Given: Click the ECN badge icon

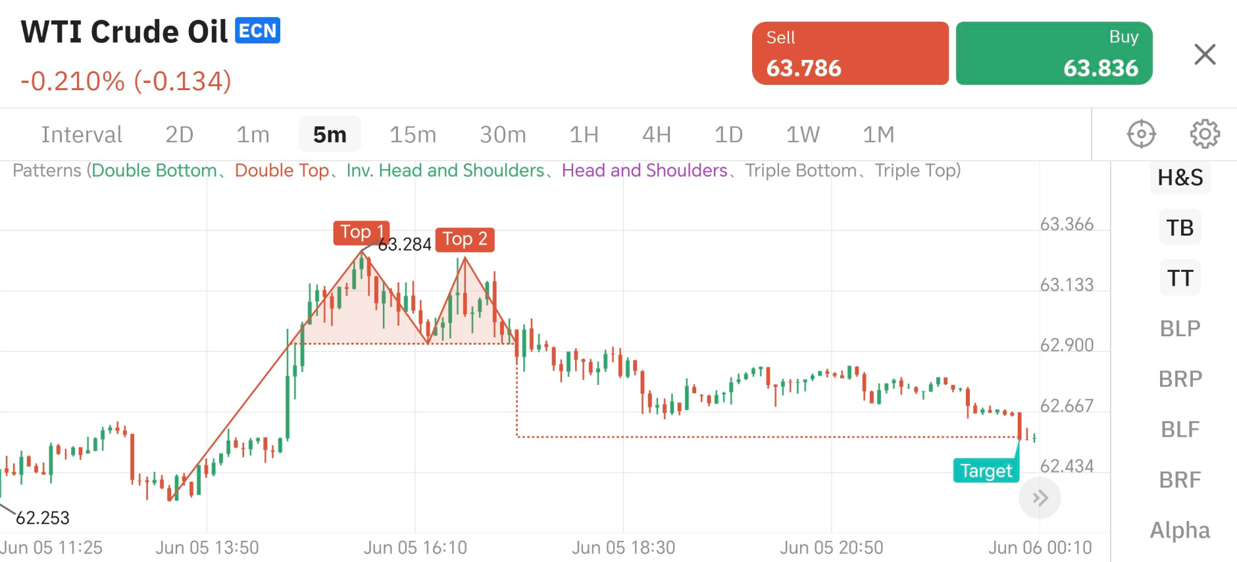Looking at the screenshot, I should coord(257,31).
